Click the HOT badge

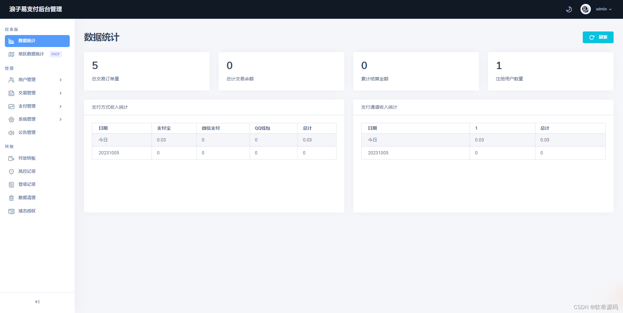coord(56,54)
